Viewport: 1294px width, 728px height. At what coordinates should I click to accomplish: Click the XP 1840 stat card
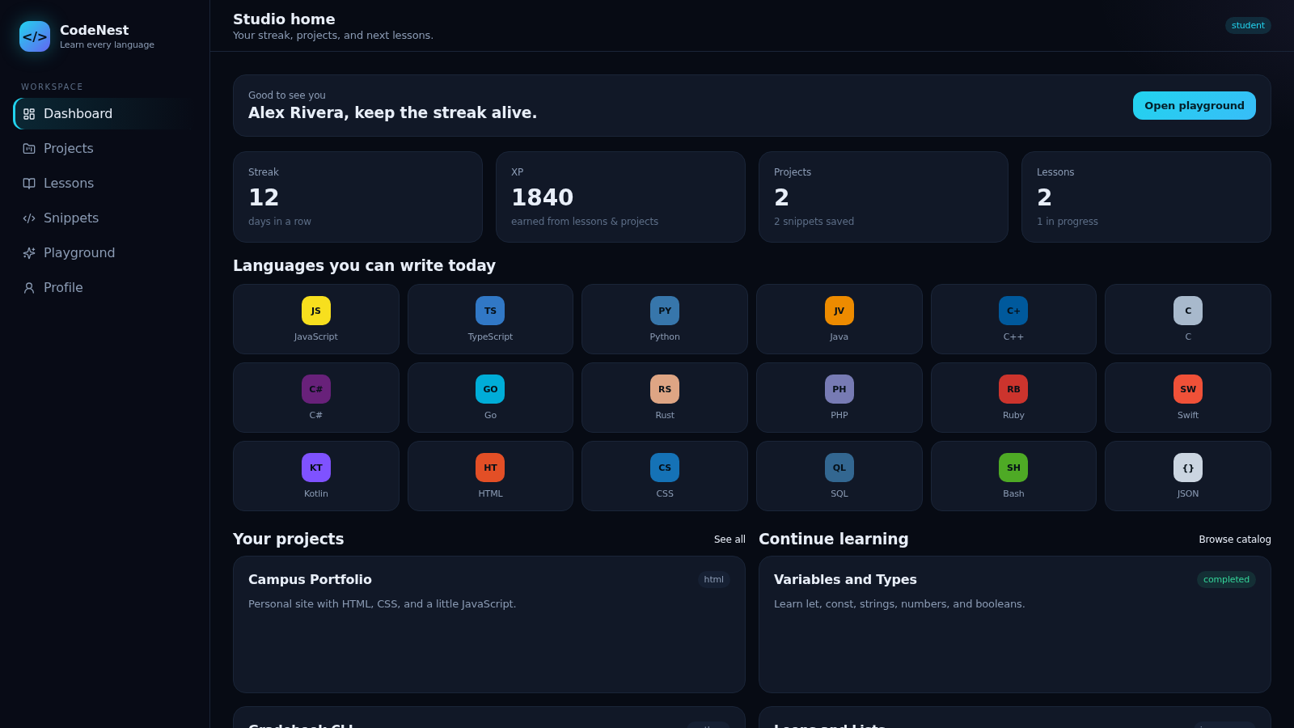pos(620,197)
